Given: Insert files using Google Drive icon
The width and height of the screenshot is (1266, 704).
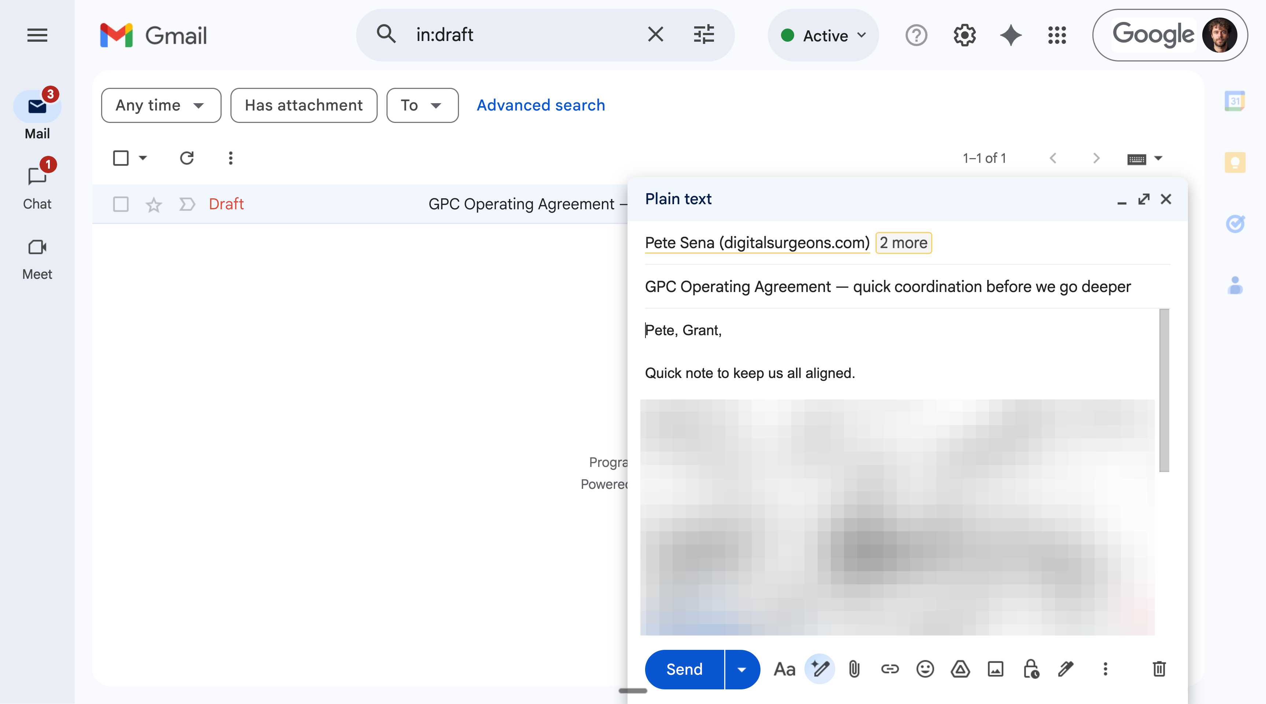Looking at the screenshot, I should point(960,669).
